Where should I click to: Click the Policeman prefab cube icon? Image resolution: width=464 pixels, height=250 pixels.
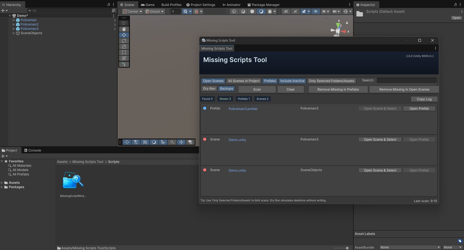18,20
